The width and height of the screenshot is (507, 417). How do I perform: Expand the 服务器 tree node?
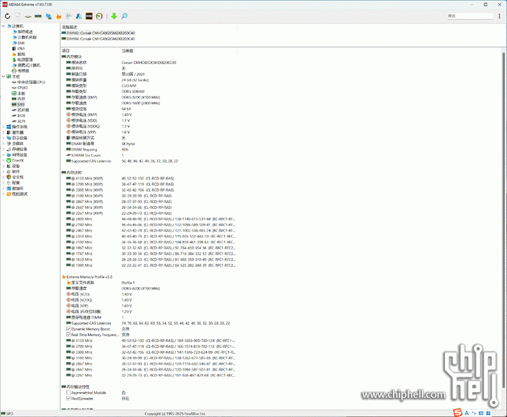[4, 133]
